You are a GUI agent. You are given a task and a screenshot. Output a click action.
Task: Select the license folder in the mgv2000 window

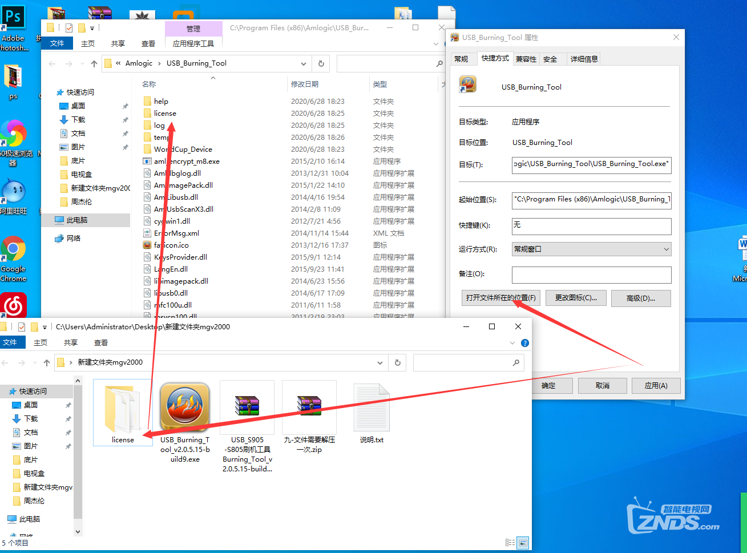click(x=123, y=414)
